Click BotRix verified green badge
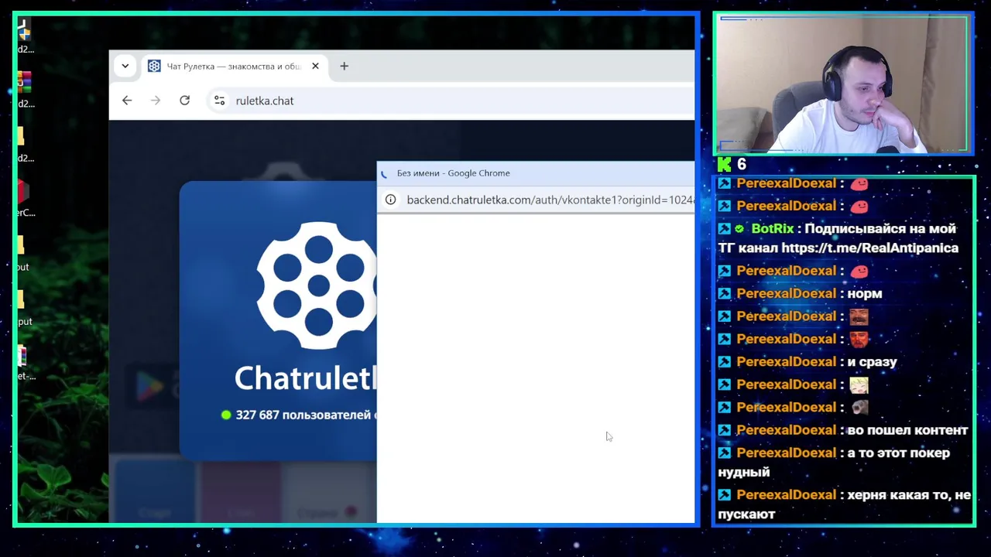The height and width of the screenshot is (557, 991). click(x=739, y=229)
